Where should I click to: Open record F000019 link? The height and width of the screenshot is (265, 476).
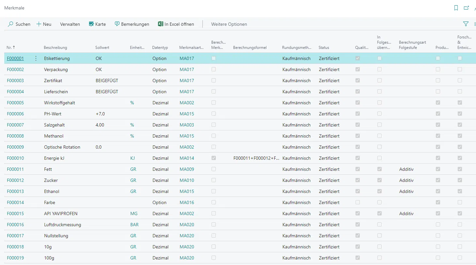(x=15, y=258)
